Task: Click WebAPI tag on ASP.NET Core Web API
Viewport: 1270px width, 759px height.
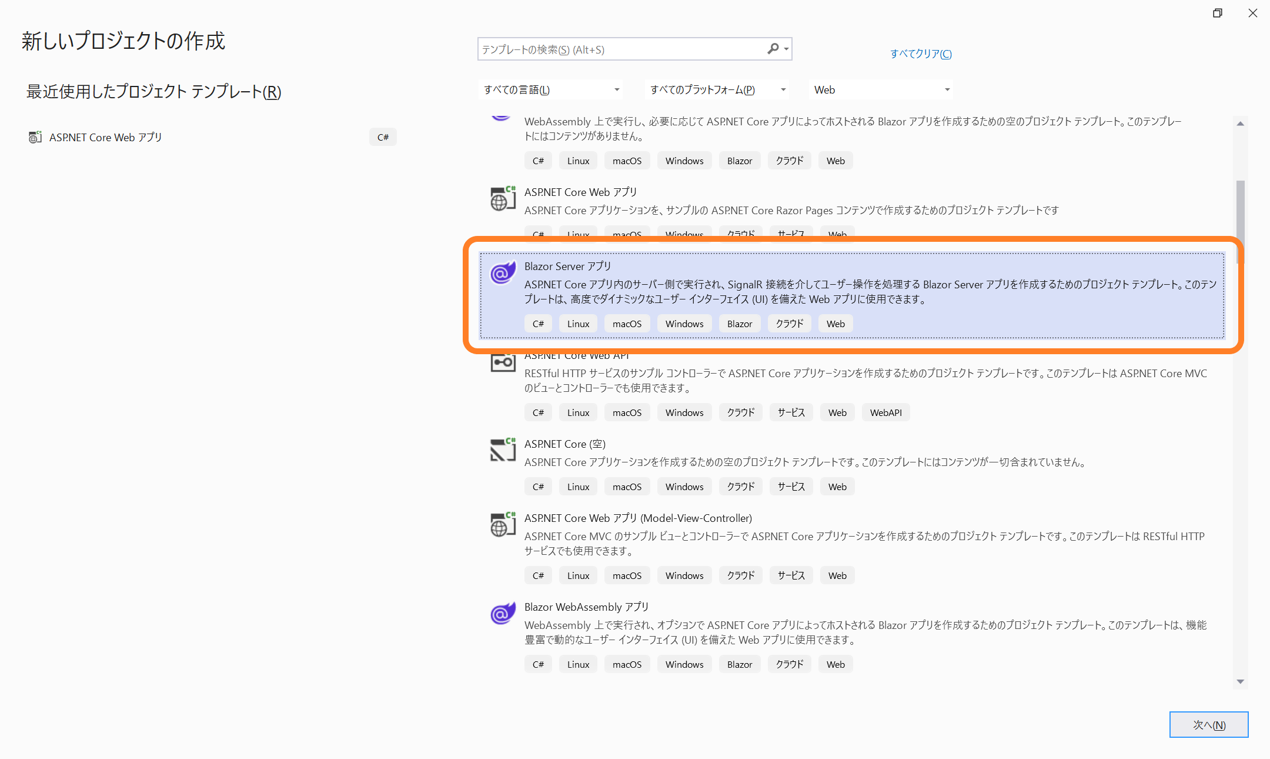Action: click(x=885, y=412)
